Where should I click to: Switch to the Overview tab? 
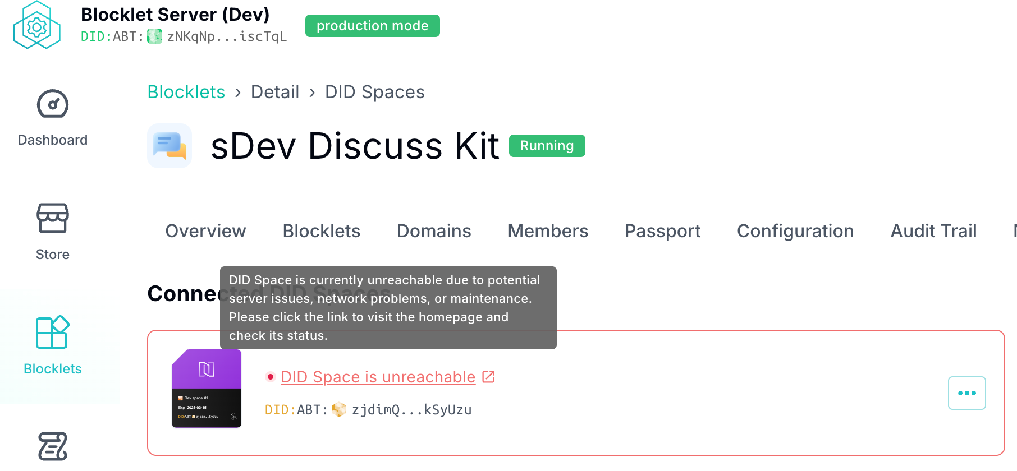coord(205,231)
